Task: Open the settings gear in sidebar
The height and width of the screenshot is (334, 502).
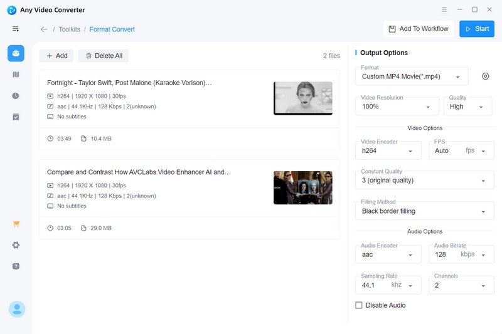Action: coord(16,245)
